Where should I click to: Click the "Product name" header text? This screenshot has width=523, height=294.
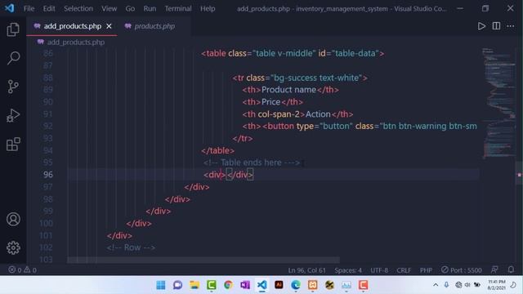(288, 90)
